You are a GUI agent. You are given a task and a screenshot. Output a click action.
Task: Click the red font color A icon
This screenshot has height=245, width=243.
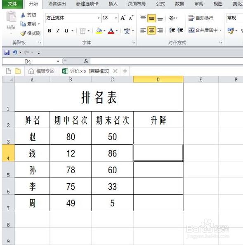pos(111,31)
